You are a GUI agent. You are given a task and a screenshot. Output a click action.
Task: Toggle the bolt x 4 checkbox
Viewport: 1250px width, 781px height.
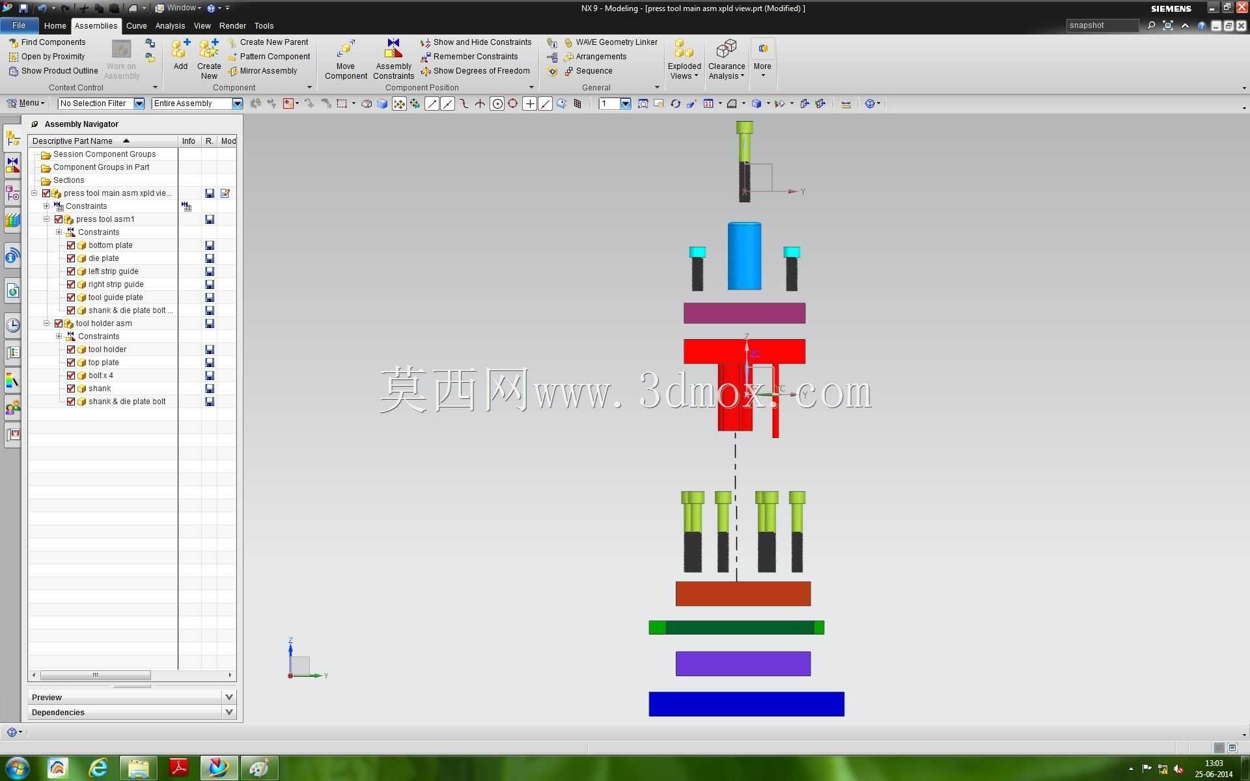coord(71,376)
